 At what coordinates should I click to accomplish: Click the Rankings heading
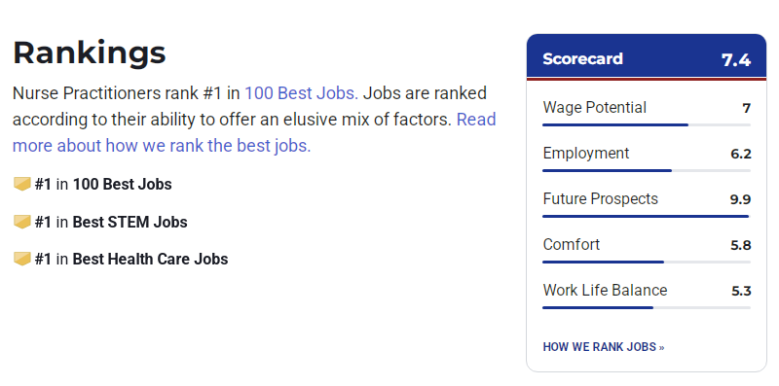click(90, 53)
